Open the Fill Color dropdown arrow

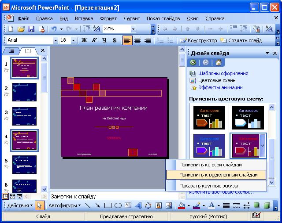[x=189, y=205]
